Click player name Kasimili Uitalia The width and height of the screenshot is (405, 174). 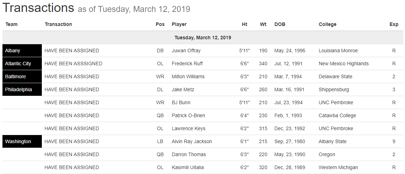click(x=188, y=167)
